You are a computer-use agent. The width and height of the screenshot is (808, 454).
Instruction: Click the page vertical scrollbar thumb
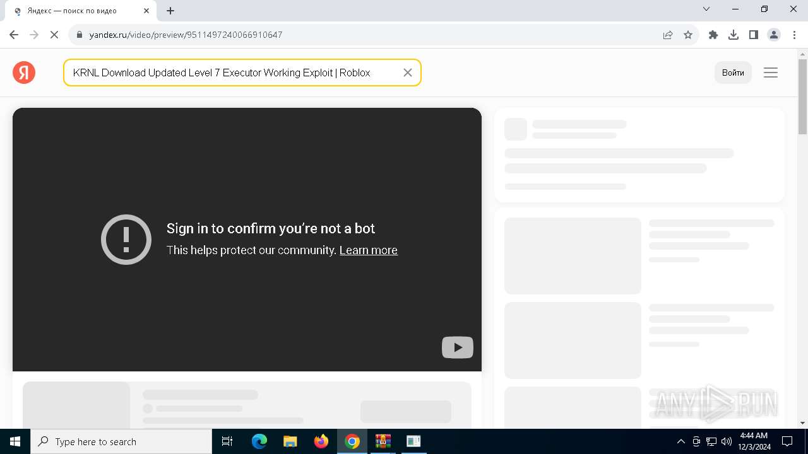(803, 96)
